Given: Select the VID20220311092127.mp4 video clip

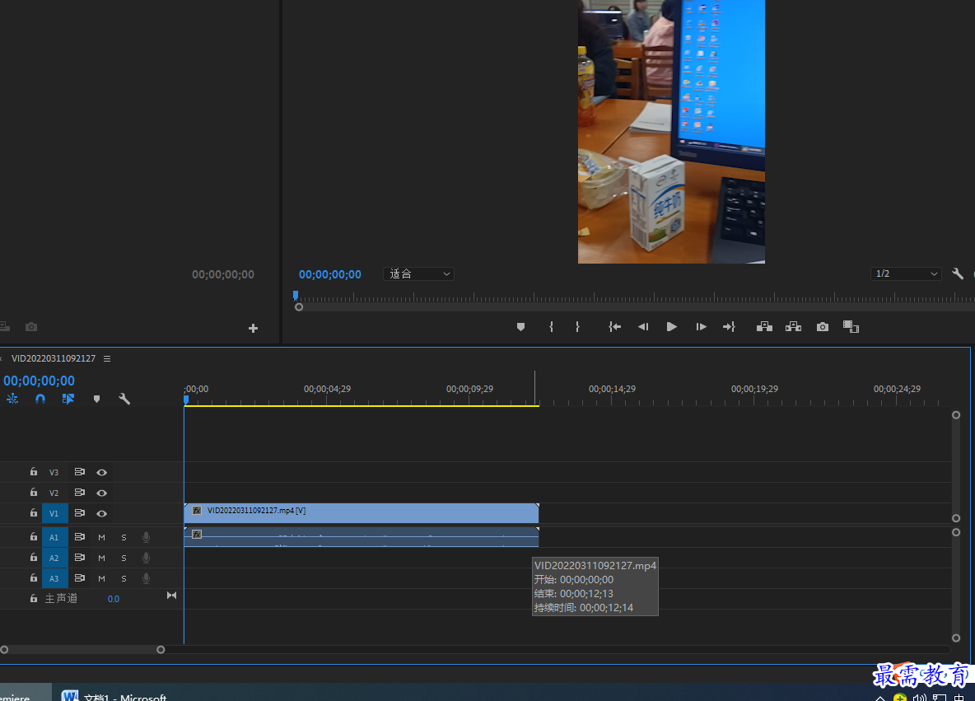Looking at the screenshot, I should coord(362,513).
